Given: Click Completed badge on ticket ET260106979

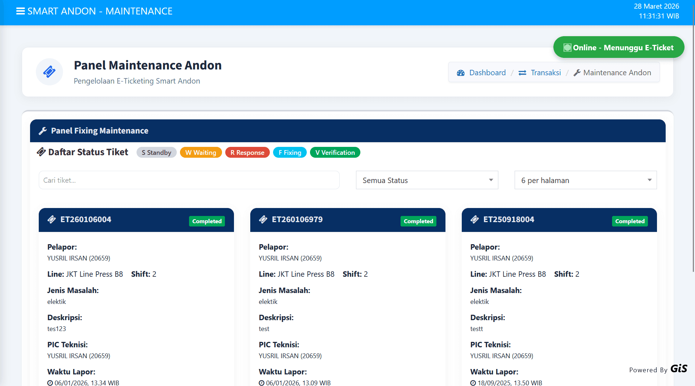Looking at the screenshot, I should point(418,221).
